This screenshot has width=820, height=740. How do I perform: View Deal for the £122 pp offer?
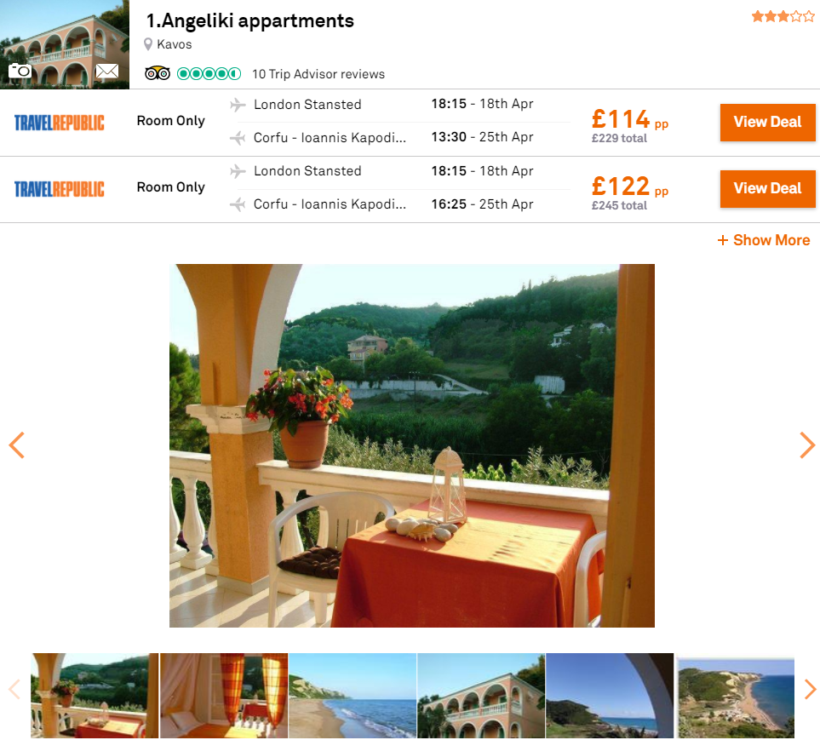click(767, 189)
